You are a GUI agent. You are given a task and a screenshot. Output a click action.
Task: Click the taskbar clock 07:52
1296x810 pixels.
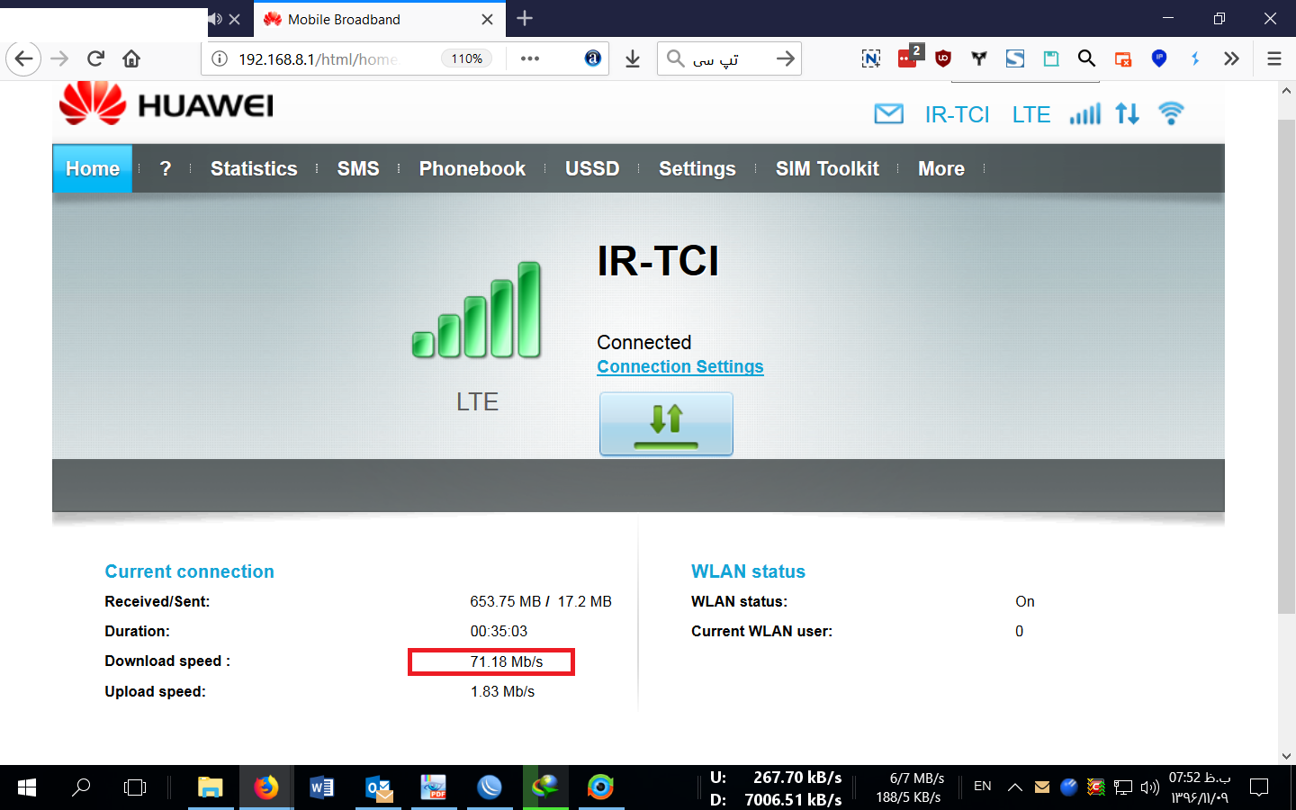(x=1200, y=787)
